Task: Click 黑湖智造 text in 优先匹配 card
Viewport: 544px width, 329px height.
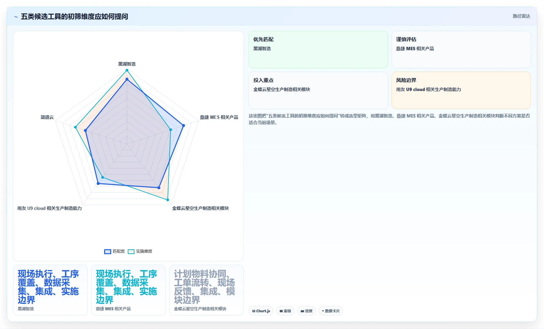Action: 262,49
